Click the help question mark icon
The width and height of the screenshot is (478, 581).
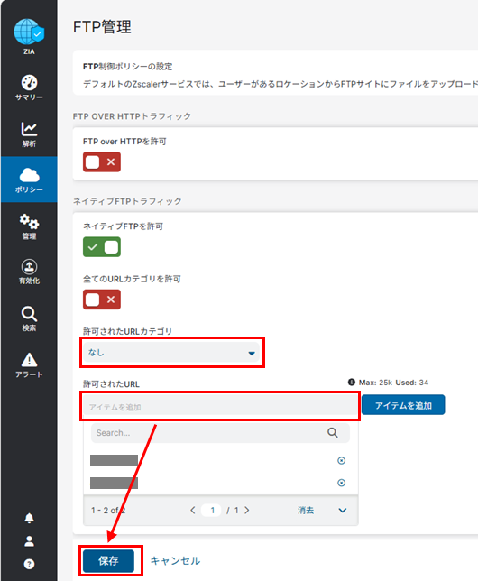coord(29,564)
